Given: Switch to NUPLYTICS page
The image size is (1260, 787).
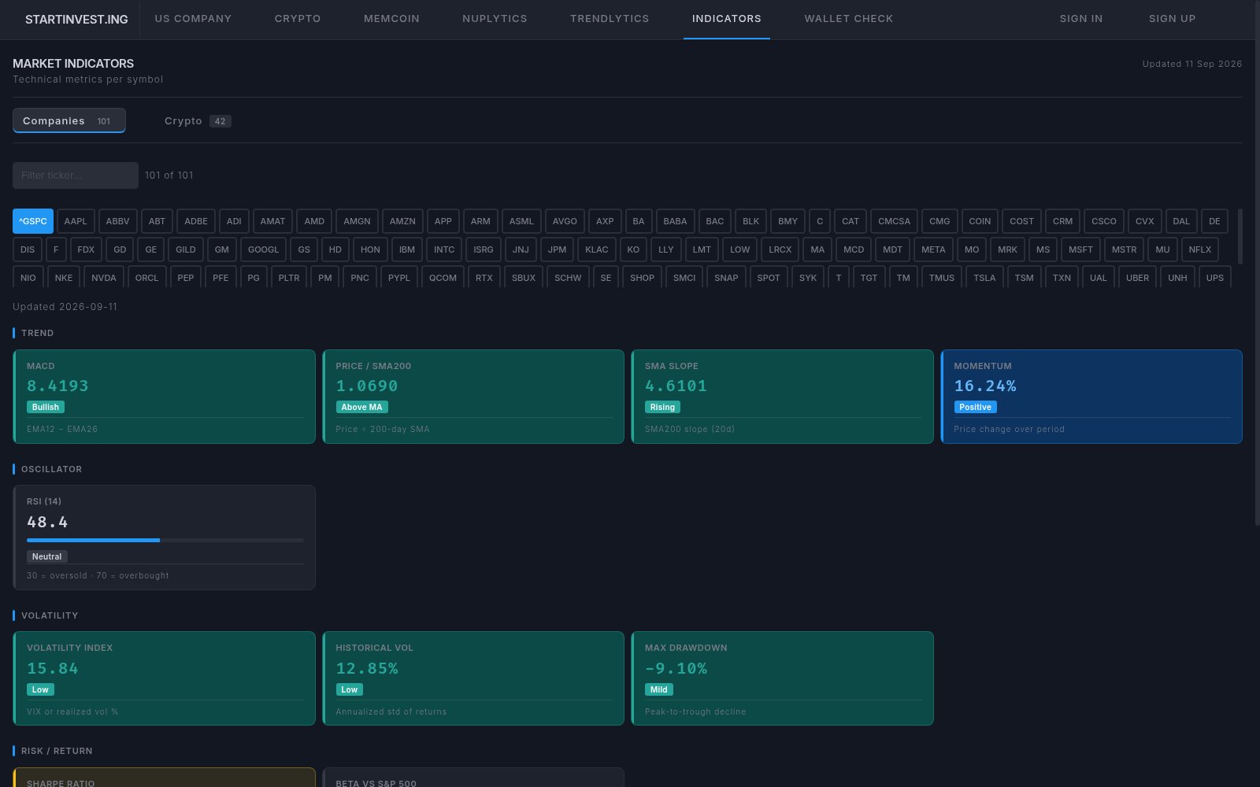Looking at the screenshot, I should (x=495, y=19).
